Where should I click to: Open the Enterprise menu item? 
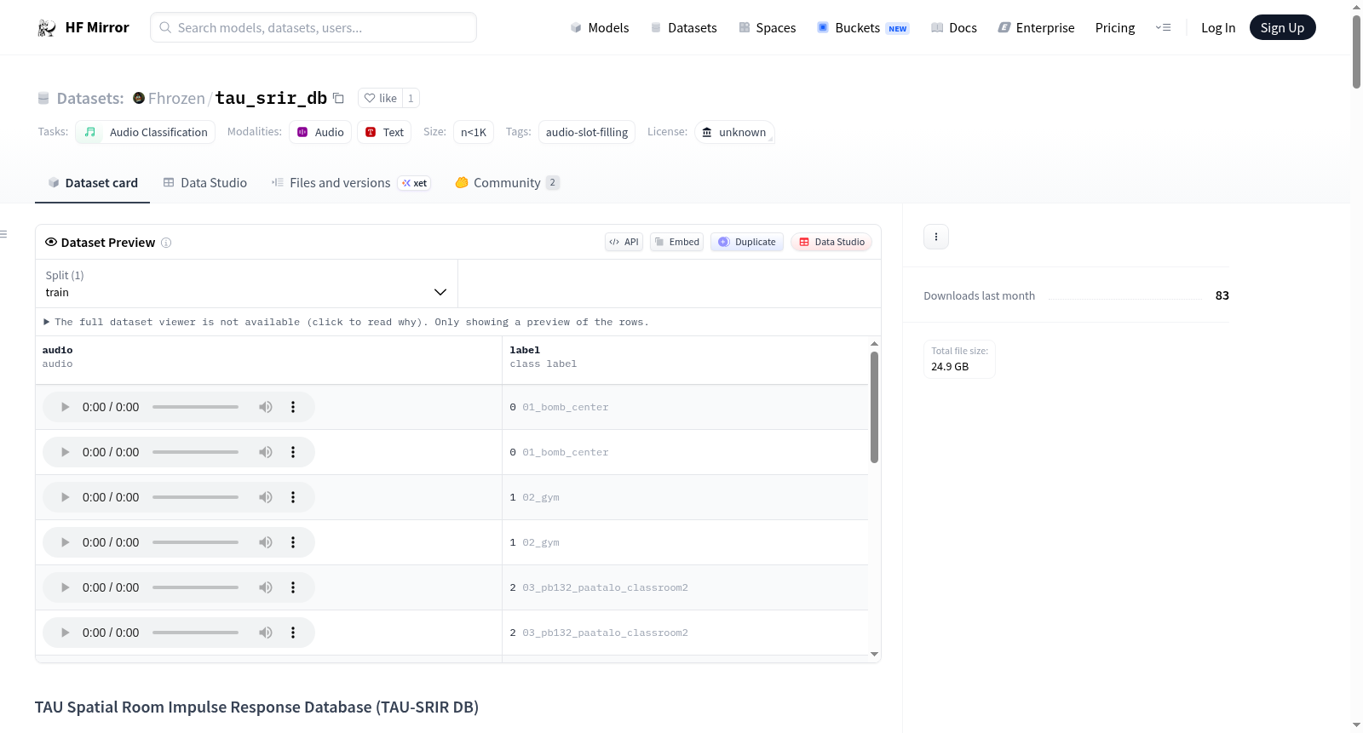pyautogui.click(x=1036, y=27)
